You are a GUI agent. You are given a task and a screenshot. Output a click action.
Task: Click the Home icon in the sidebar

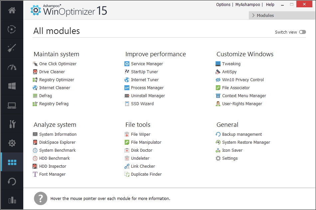12,10
